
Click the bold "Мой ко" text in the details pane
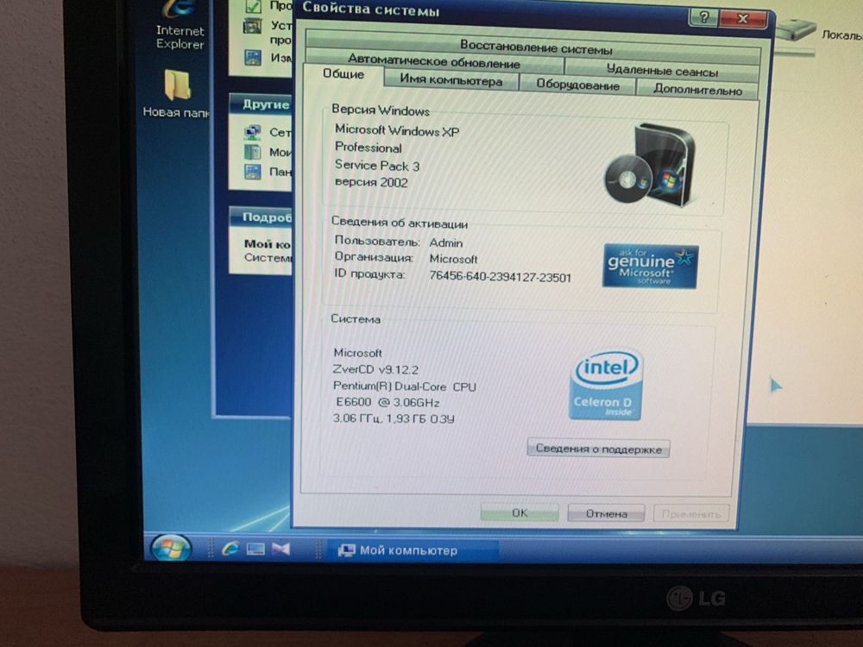click(x=267, y=244)
